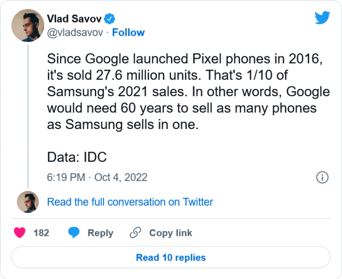The height and width of the screenshot is (279, 342).
Task: Click the 182 likes count
Action: [x=41, y=233]
